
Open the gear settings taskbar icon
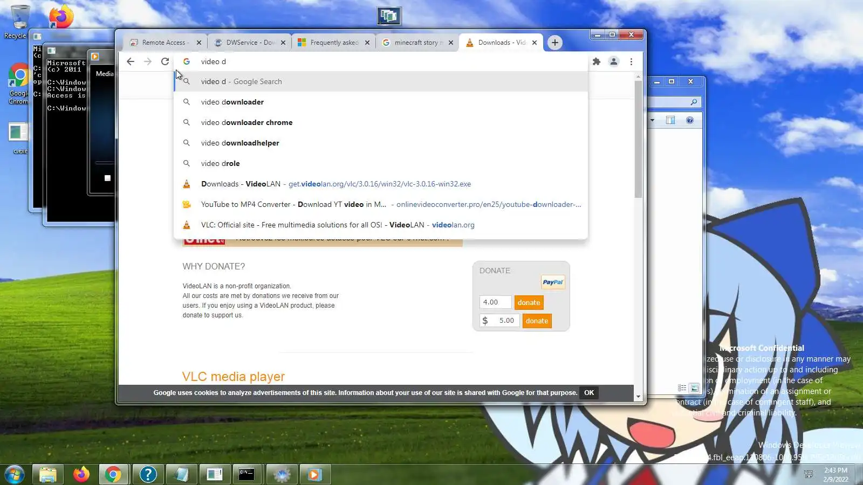coord(282,474)
